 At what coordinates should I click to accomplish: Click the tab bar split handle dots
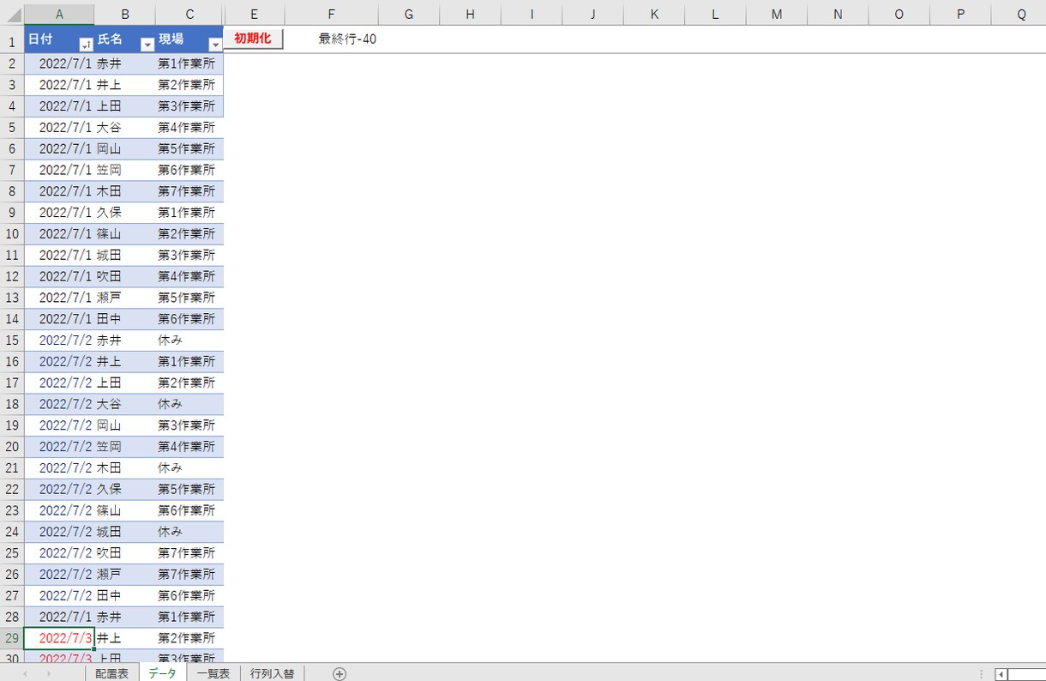coord(981,674)
